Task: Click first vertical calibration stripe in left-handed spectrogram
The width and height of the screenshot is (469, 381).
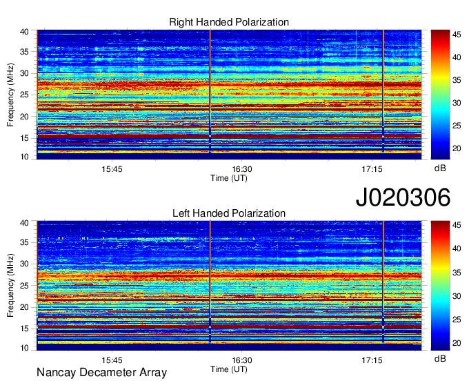Action: pyautogui.click(x=210, y=282)
